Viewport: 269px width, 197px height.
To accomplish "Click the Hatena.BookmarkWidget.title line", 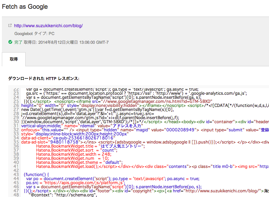I will (90, 146).
